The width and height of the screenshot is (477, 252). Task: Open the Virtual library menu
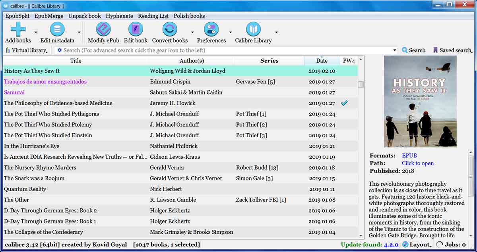coord(27,50)
